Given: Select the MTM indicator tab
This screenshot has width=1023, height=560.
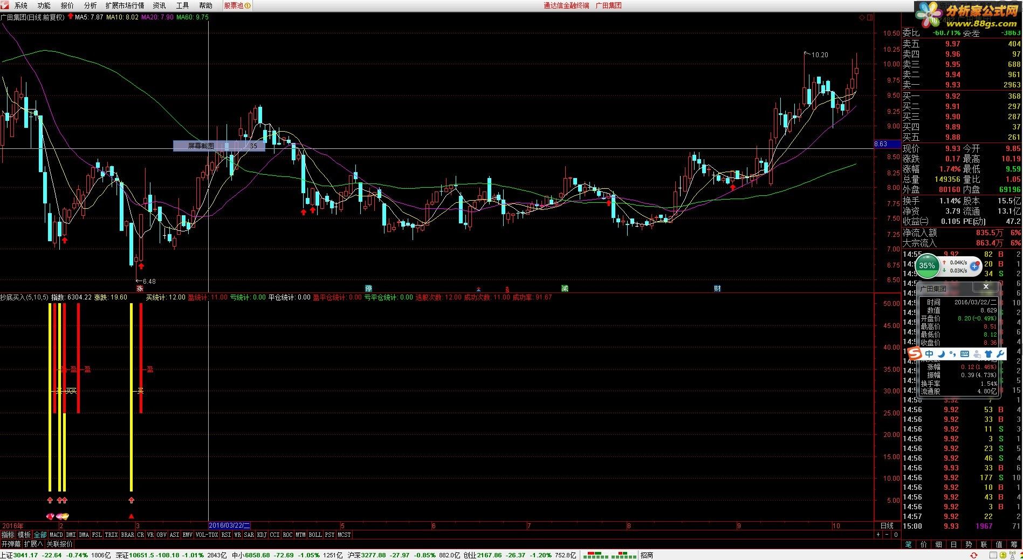Looking at the screenshot, I should tap(300, 535).
